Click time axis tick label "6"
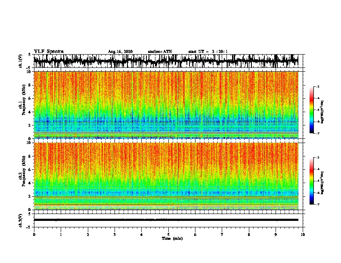The height and width of the screenshot is (263, 341). pyautogui.click(x=195, y=235)
